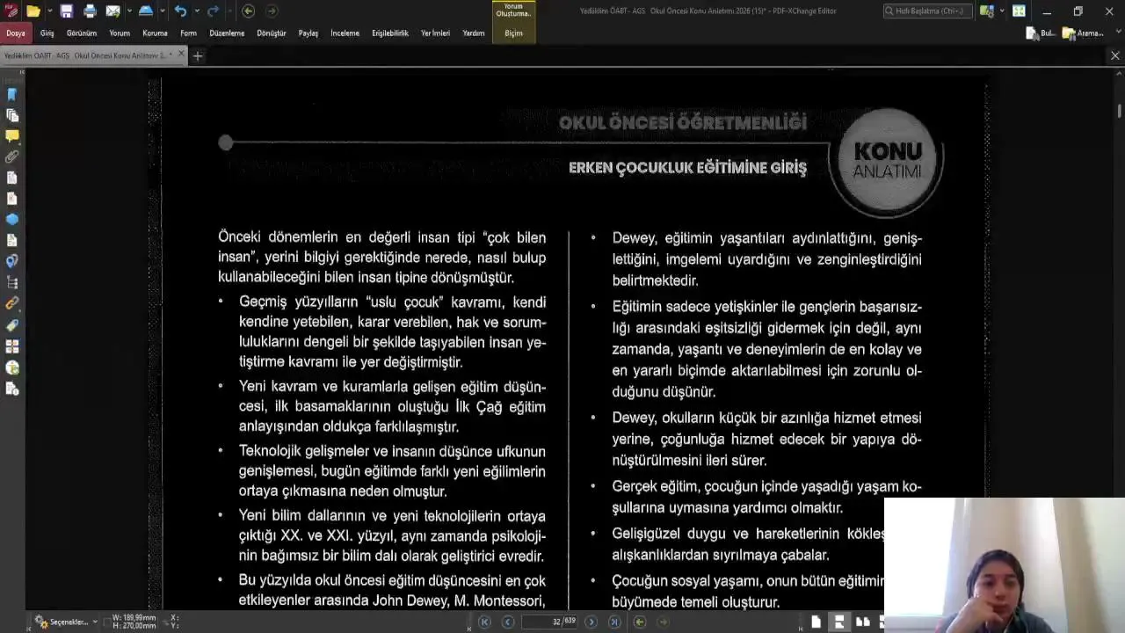
Task: Click the UI options icon near search
Action: tap(988, 11)
